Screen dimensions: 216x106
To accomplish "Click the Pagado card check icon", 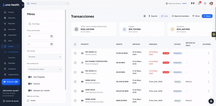I will [x=124, y=29].
